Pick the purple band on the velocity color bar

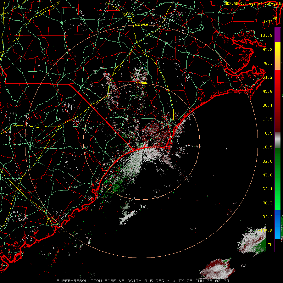pos(278,35)
